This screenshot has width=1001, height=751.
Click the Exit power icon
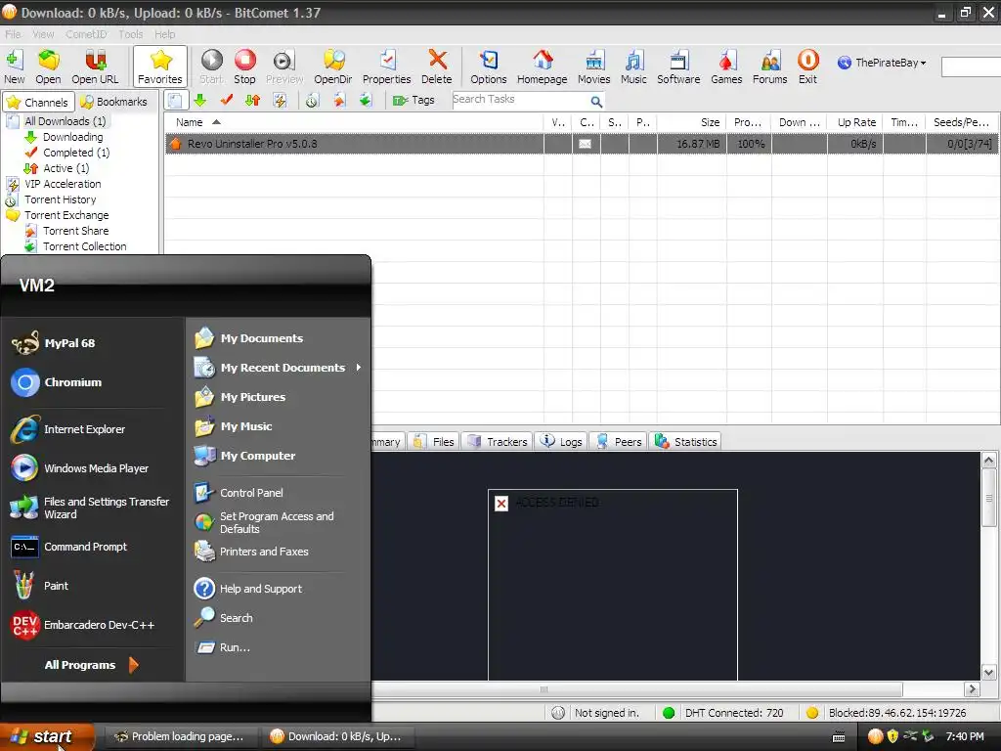tap(807, 67)
